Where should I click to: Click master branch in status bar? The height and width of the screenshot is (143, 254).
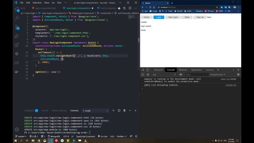pos(21,136)
